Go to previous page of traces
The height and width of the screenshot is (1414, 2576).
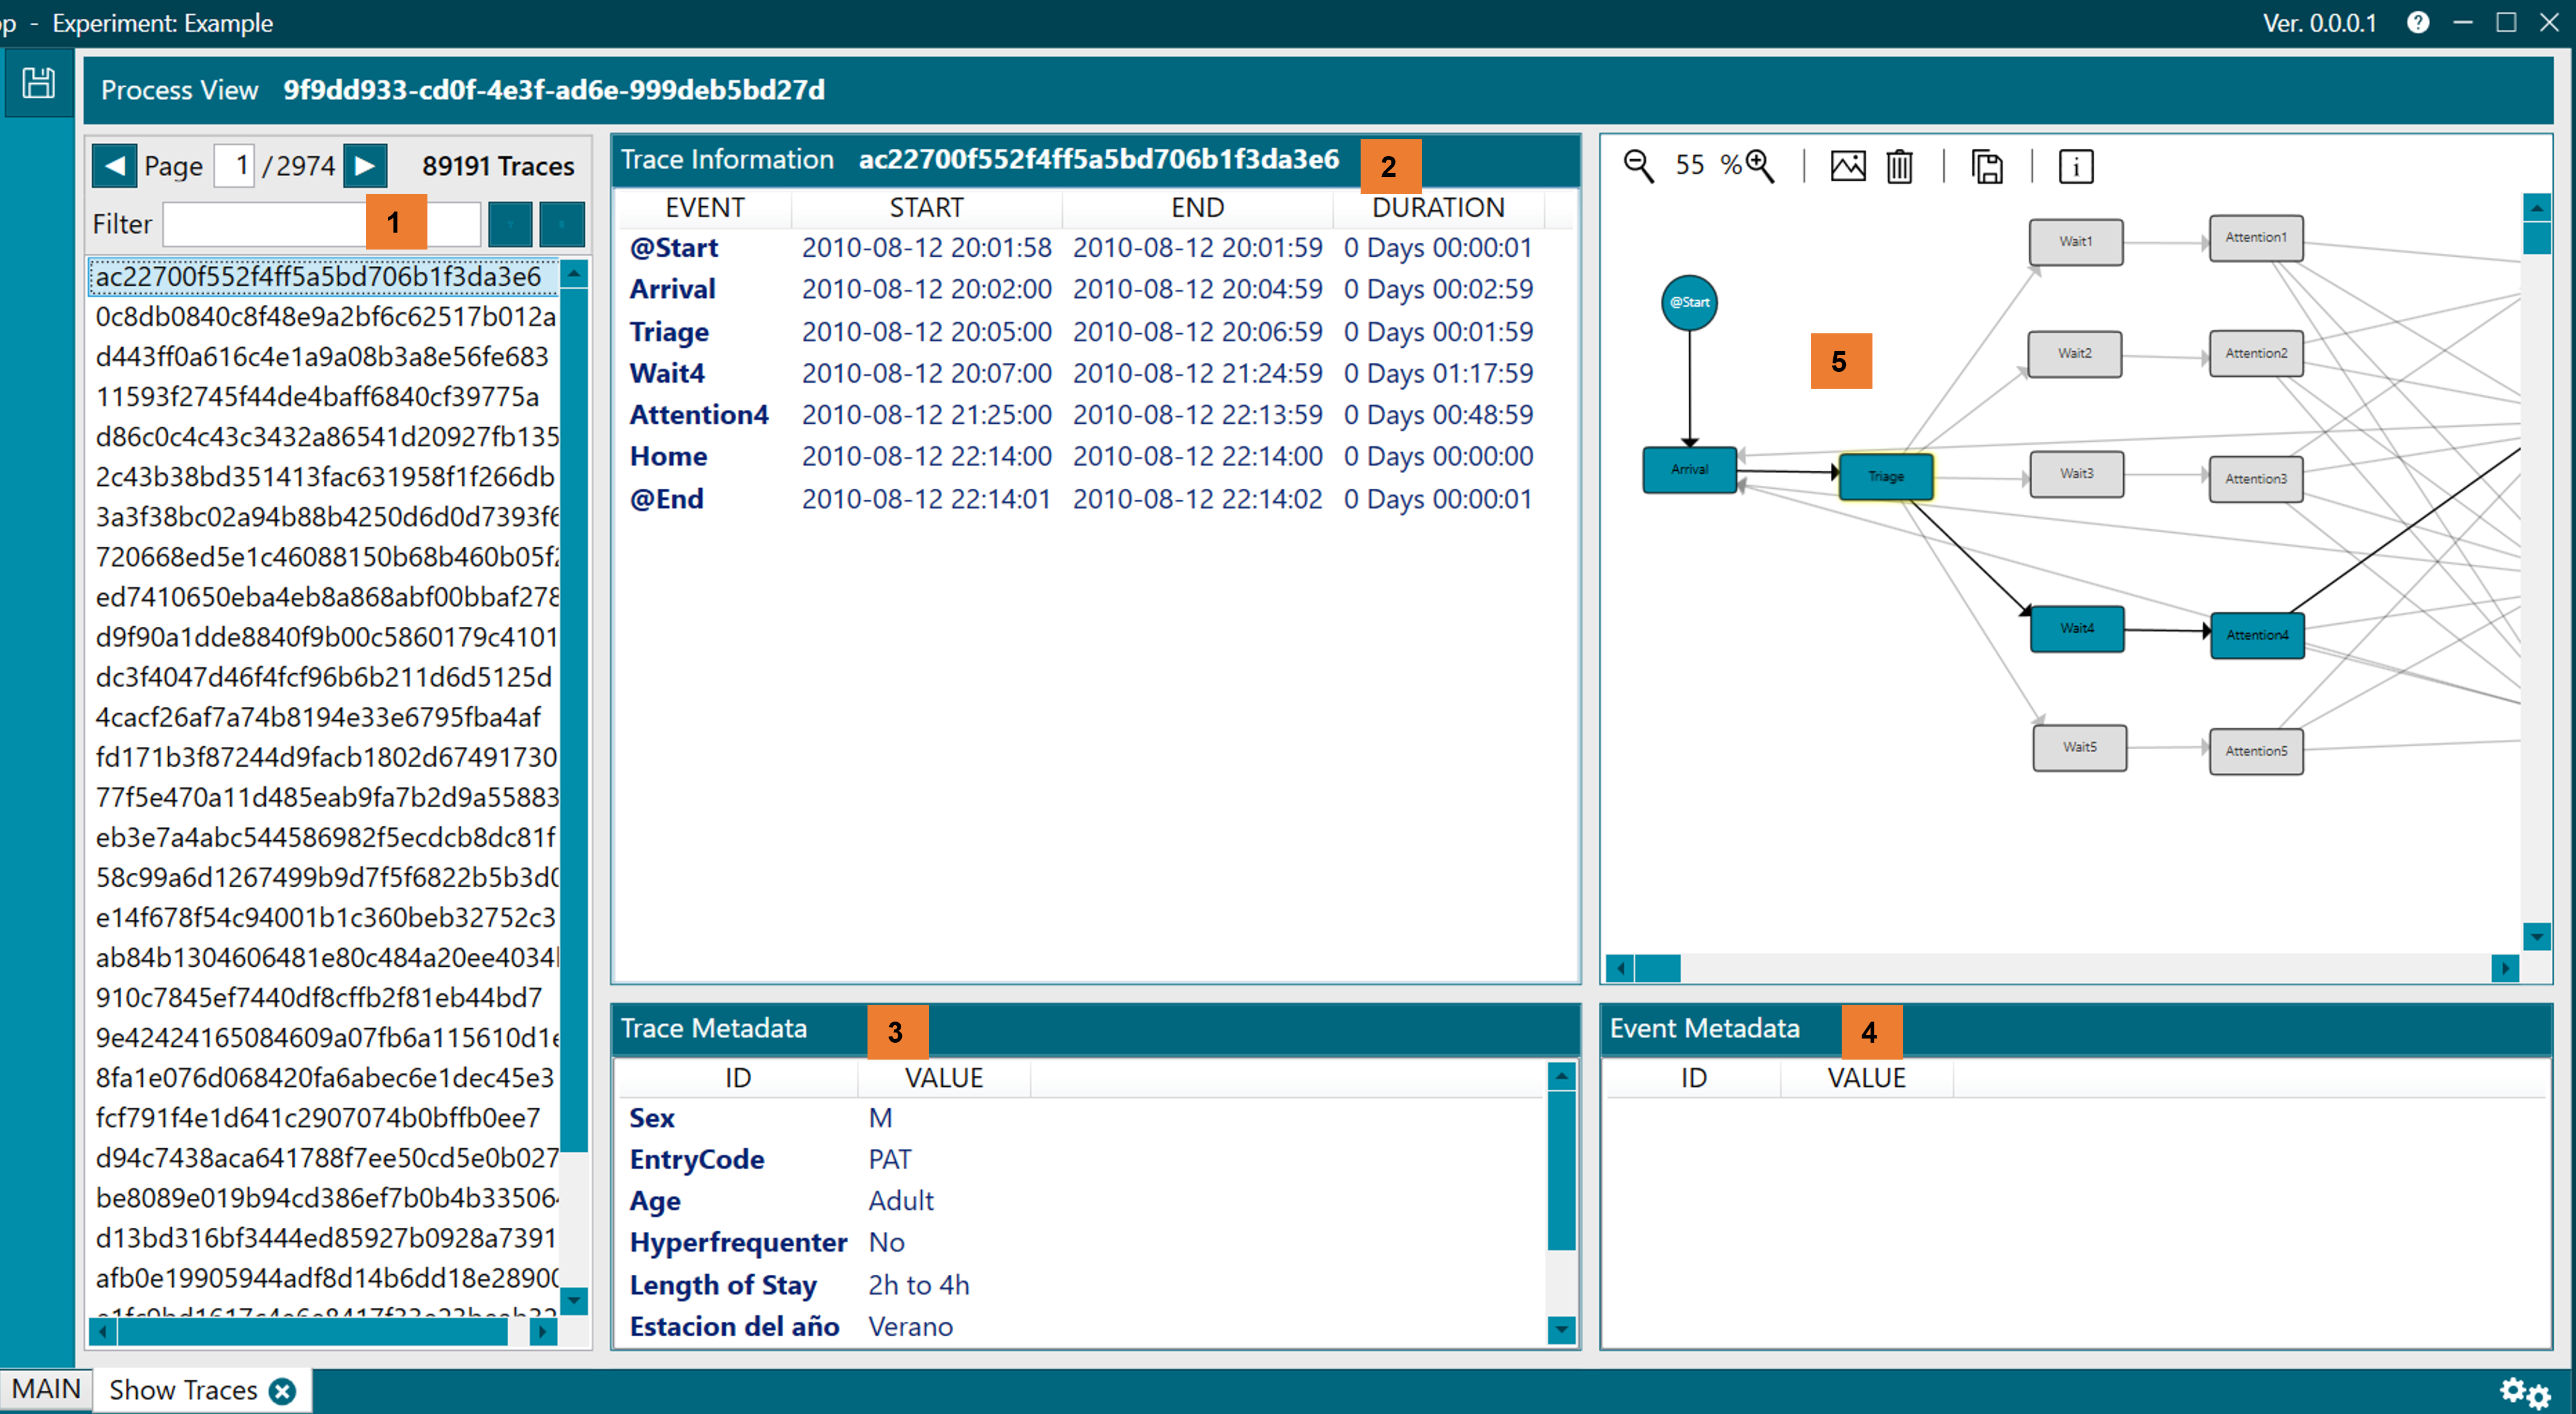[x=114, y=166]
